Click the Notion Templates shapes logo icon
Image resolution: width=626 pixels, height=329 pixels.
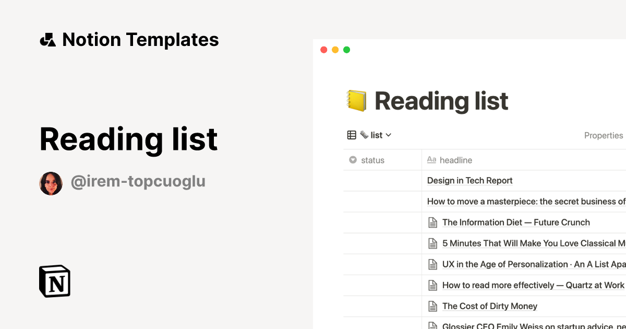click(x=47, y=40)
